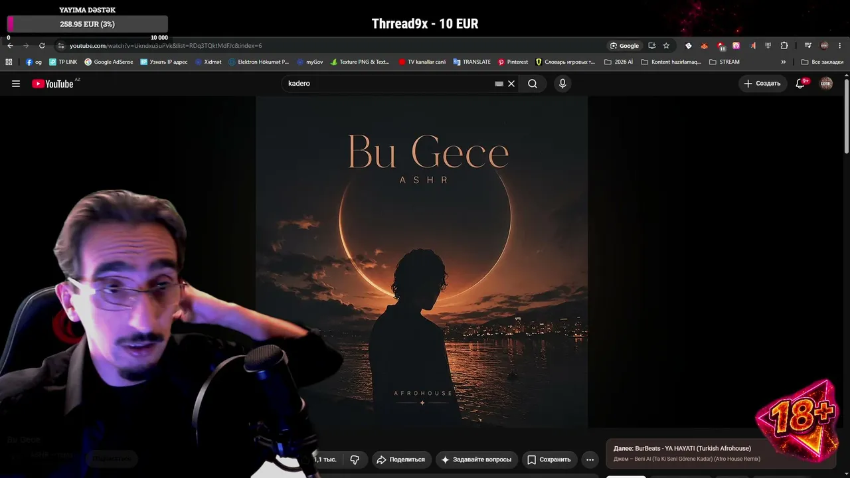The width and height of the screenshot is (850, 478).
Task: Open the Google AdSense bookmark
Action: coord(108,62)
